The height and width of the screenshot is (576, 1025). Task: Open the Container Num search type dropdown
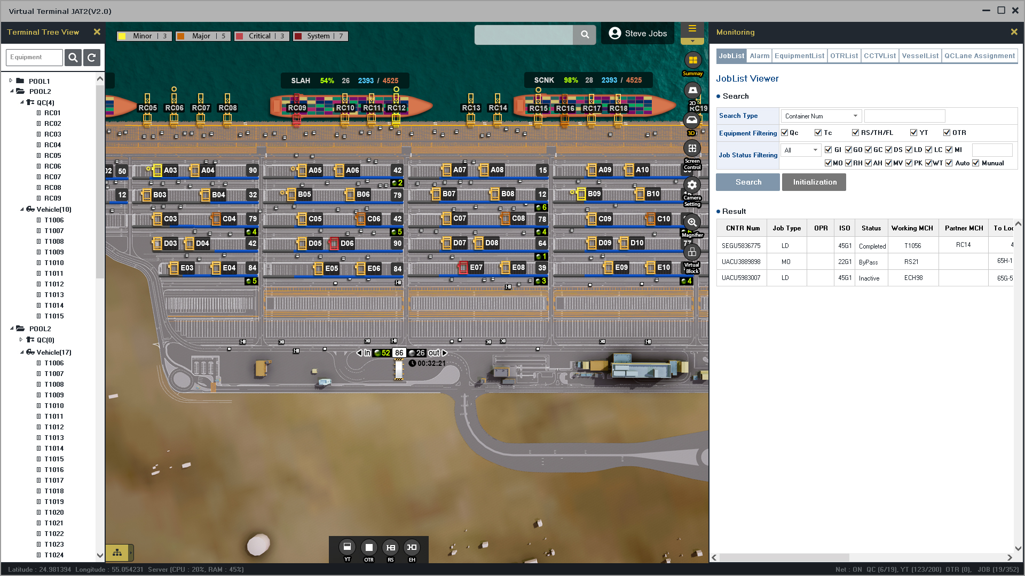coord(821,116)
